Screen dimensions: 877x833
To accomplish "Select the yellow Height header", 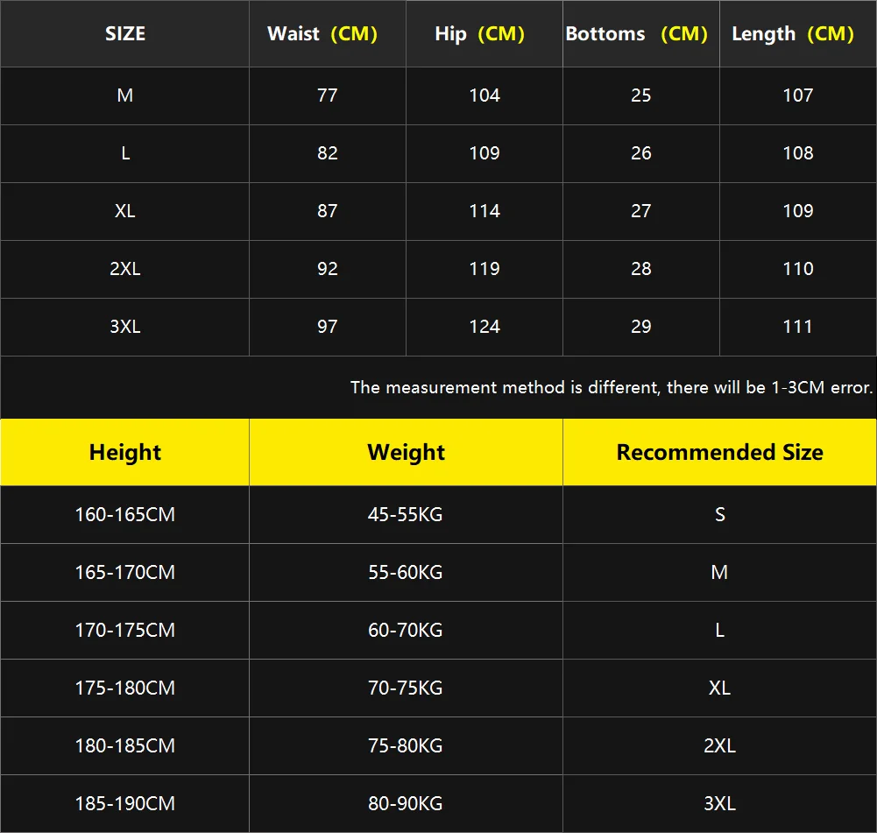I will tap(125, 452).
